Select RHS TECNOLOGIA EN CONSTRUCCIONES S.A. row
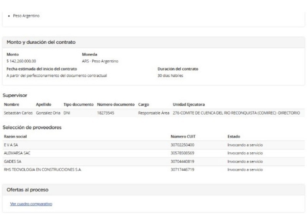Image resolution: width=307 pixels, height=222 pixels. click(x=43, y=169)
